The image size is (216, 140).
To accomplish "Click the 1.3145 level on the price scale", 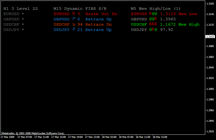I will point(210,14).
